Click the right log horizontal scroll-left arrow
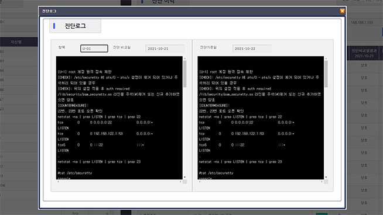This screenshot has width=383, height=215. click(200, 182)
